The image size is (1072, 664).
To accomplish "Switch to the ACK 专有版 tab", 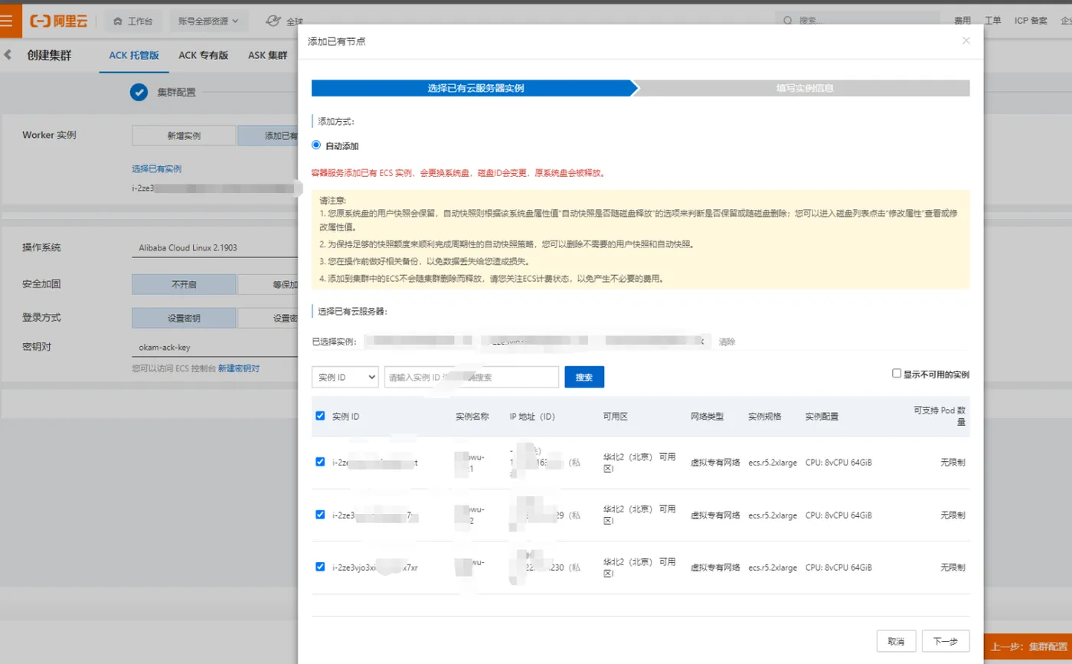I will tap(204, 55).
